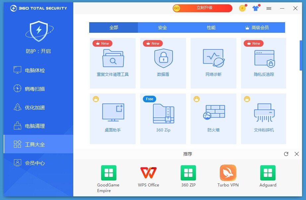Go to 病毒扫描 in the sidebar
This screenshot has height=200, width=306.
pyautogui.click(x=35, y=89)
